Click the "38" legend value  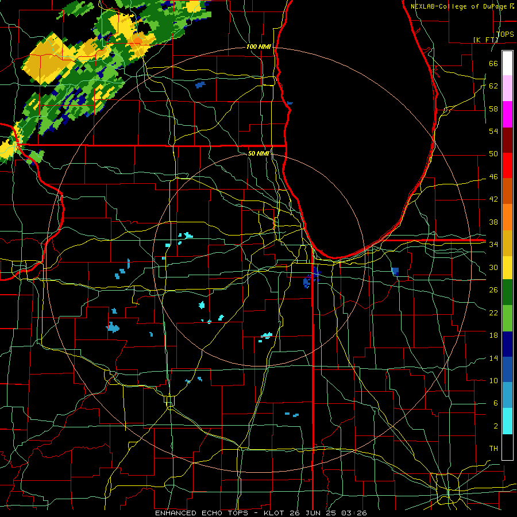(493, 222)
